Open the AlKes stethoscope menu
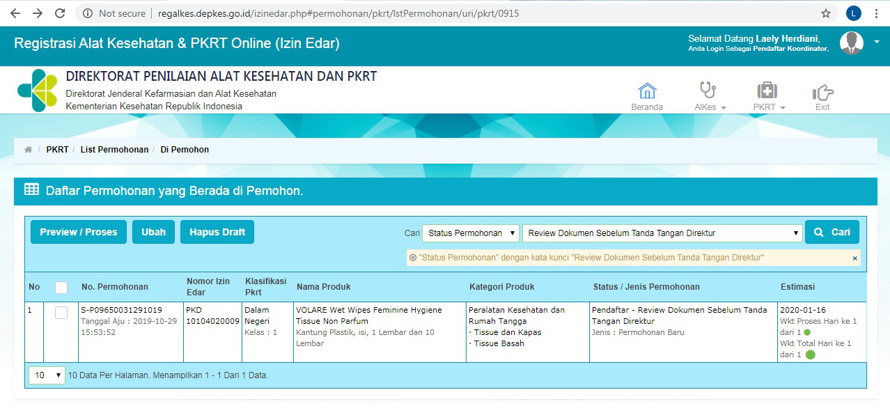890x413 pixels. pyautogui.click(x=708, y=91)
